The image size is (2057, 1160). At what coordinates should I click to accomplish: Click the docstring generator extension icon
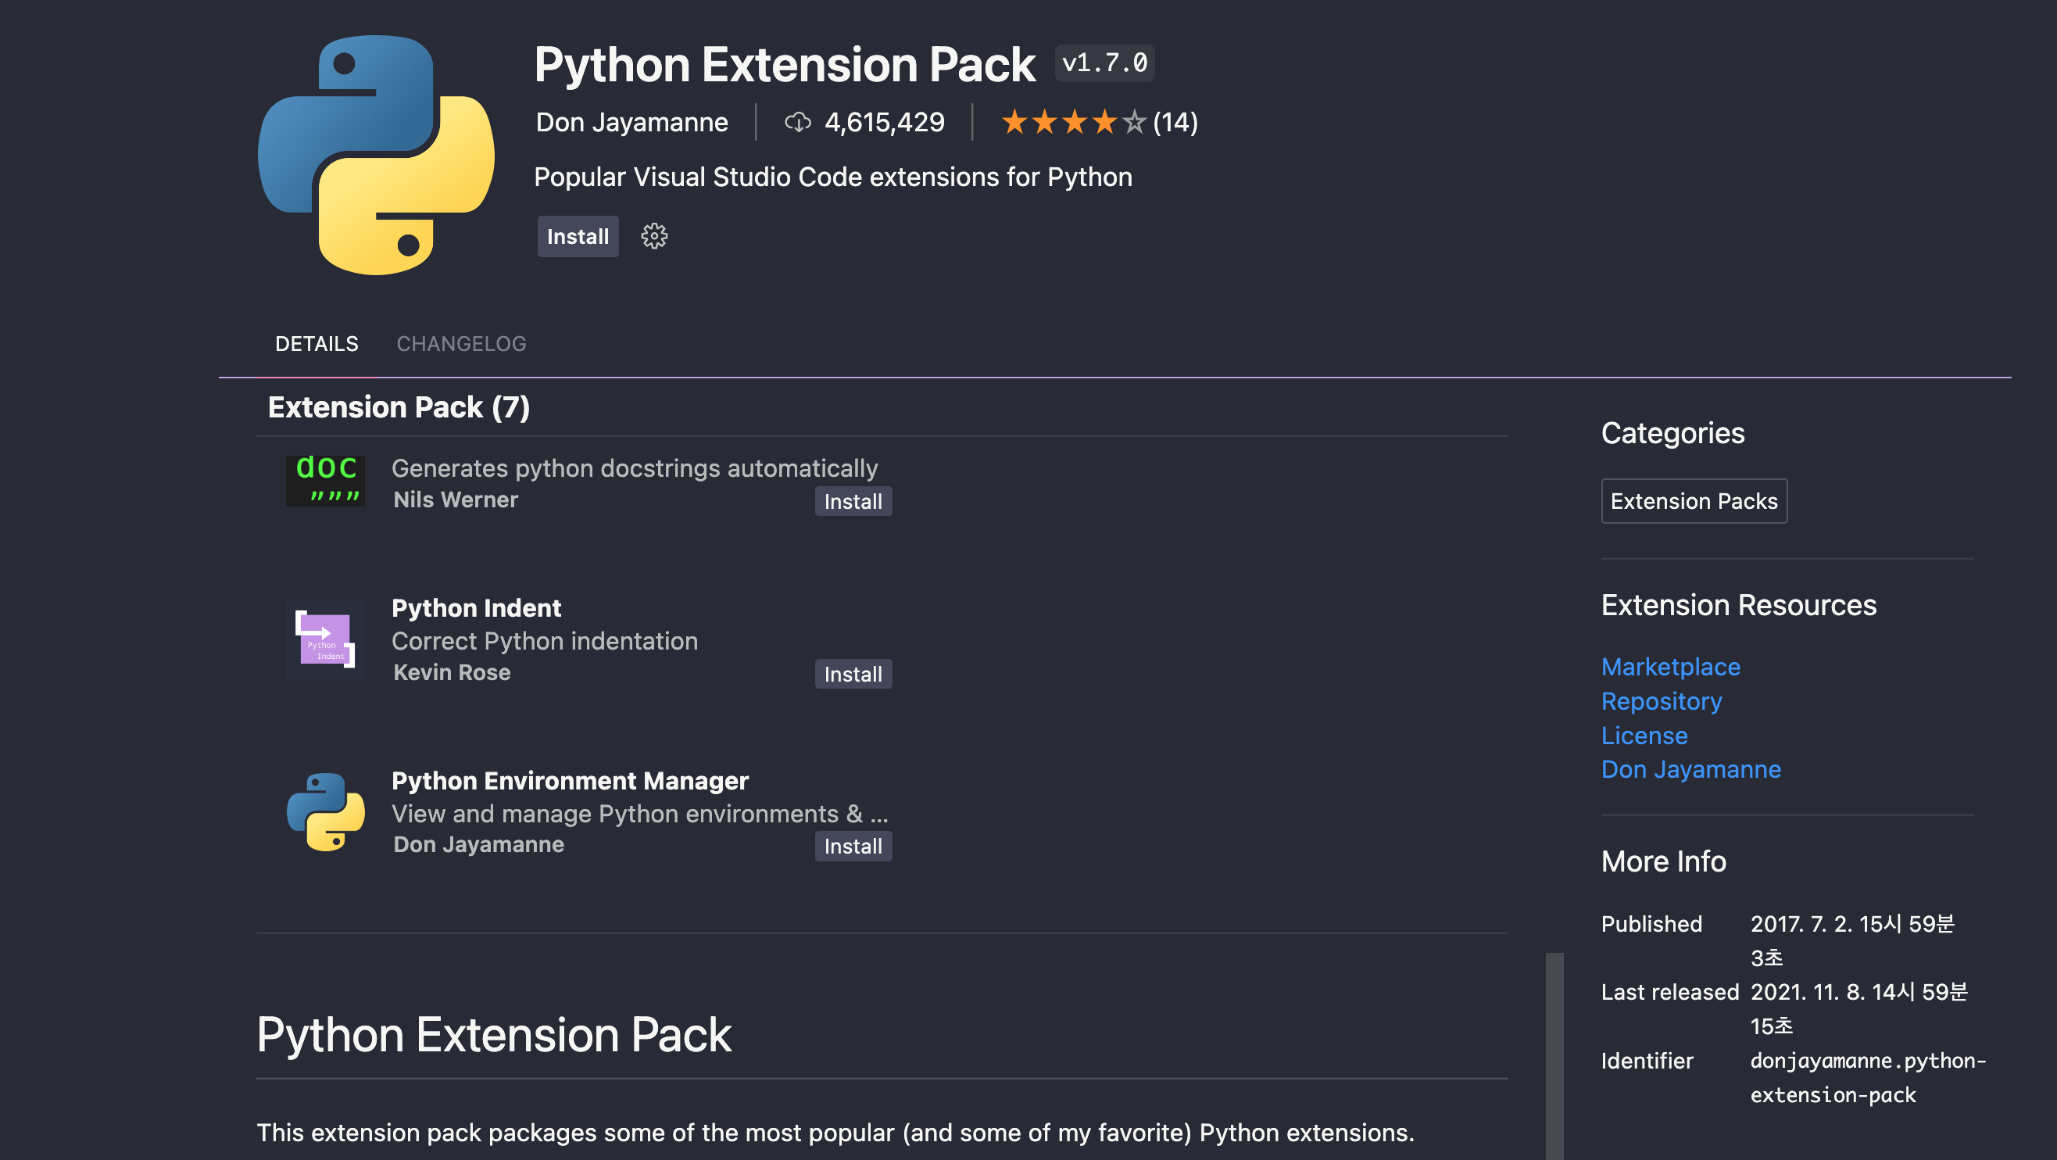tap(326, 480)
